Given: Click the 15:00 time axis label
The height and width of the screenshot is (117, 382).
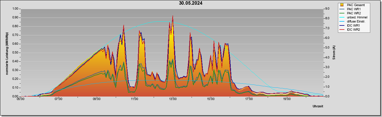Looking at the screenshot, I should pos(211,99).
